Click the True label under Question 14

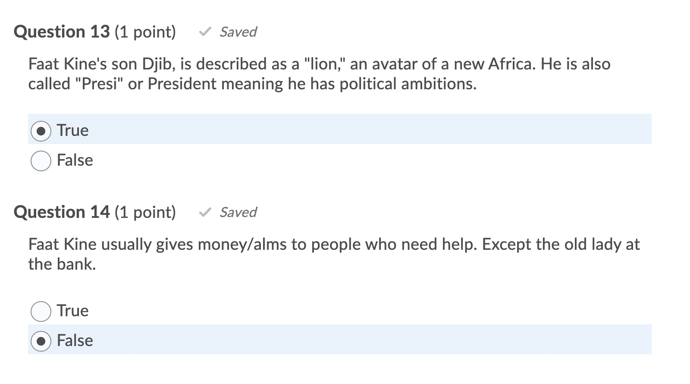pos(72,311)
